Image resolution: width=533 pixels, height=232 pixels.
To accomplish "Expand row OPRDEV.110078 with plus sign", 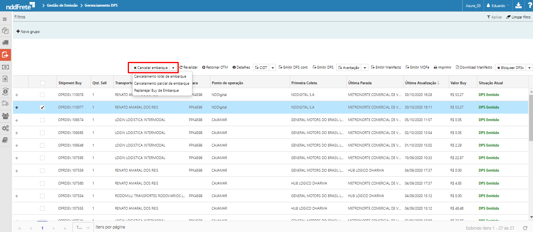I will pyautogui.click(x=16, y=95).
